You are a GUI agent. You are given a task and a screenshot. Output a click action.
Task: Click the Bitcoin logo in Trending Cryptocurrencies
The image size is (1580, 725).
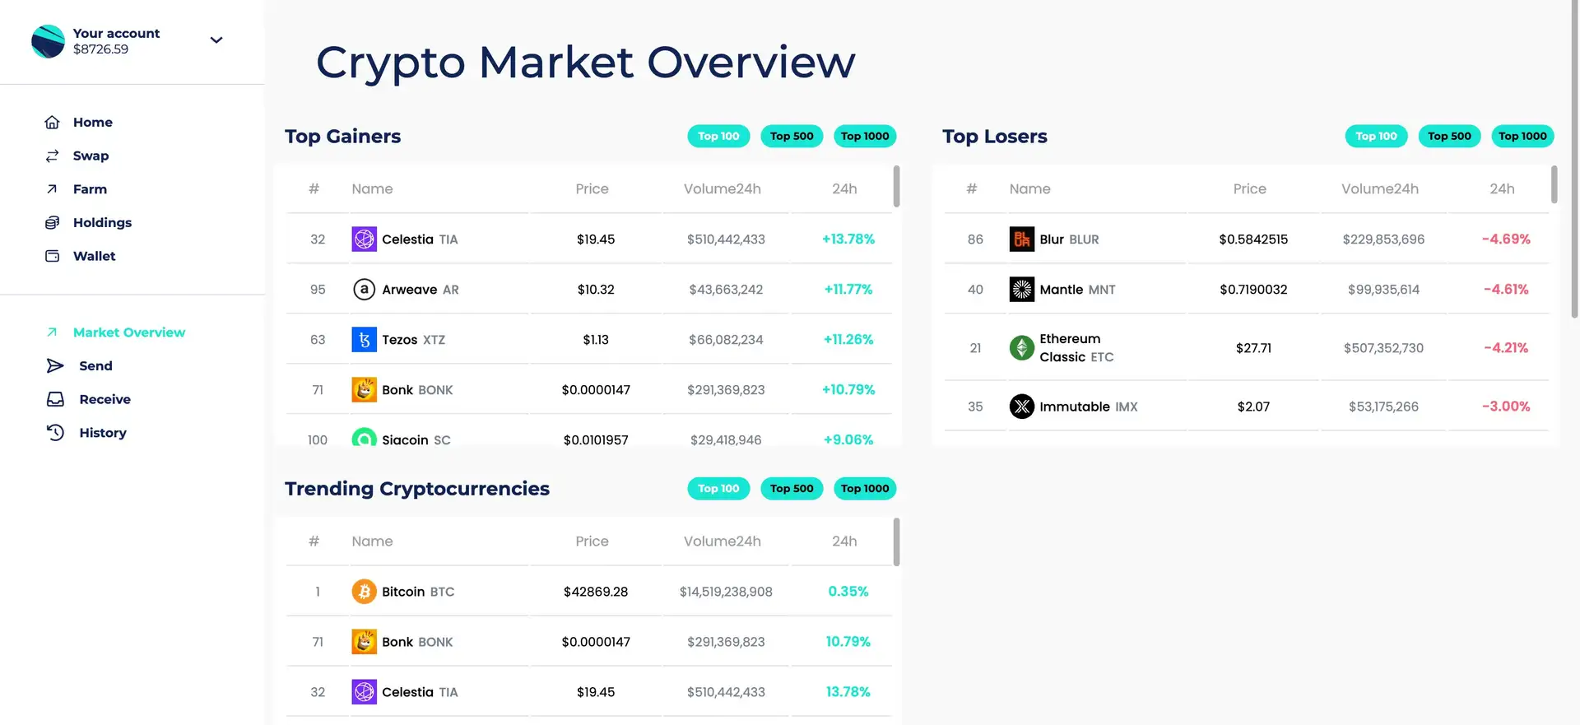(364, 592)
